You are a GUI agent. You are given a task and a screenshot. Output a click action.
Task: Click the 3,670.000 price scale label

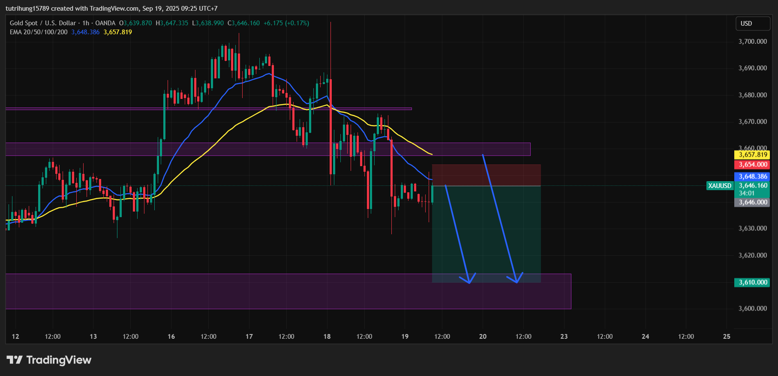(x=753, y=122)
